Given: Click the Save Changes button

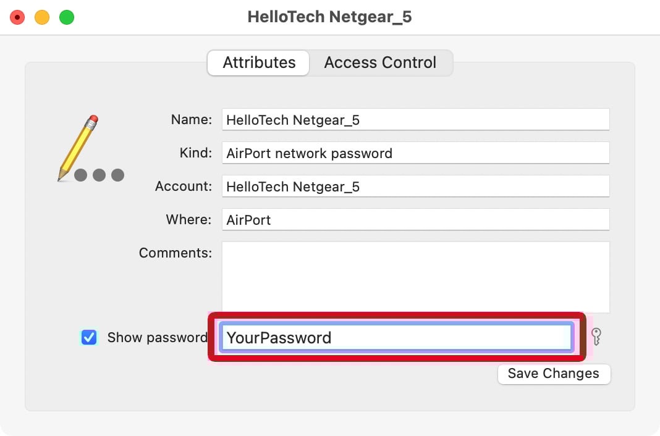Looking at the screenshot, I should (553, 374).
